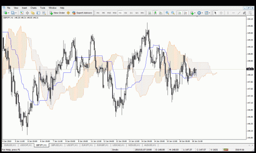Open the Strategy Tester magnifier icon

(44, 13)
